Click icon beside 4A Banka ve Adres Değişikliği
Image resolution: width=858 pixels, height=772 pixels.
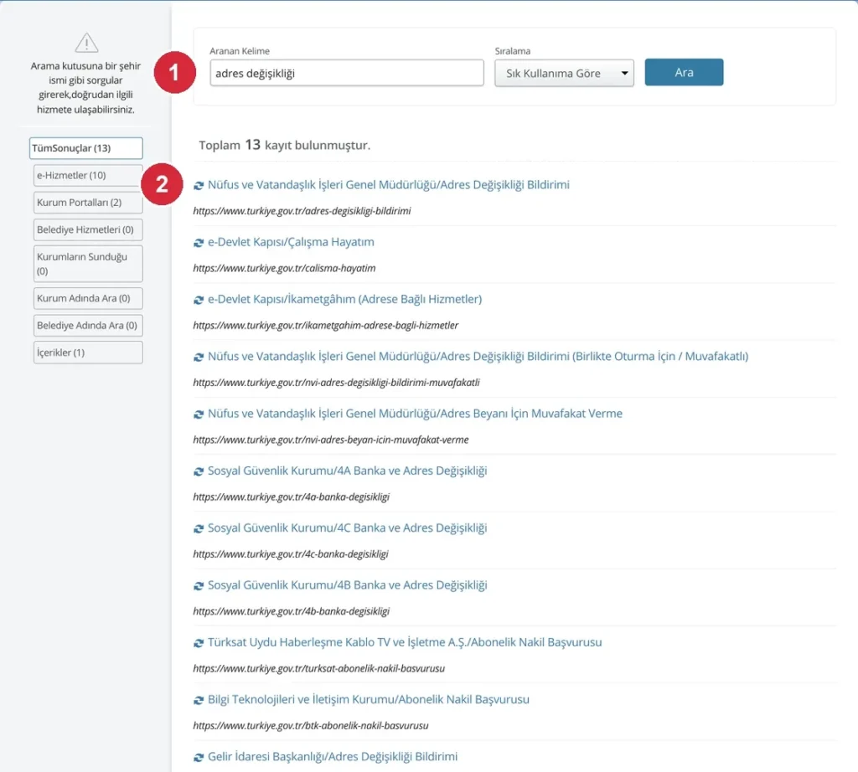(x=199, y=472)
